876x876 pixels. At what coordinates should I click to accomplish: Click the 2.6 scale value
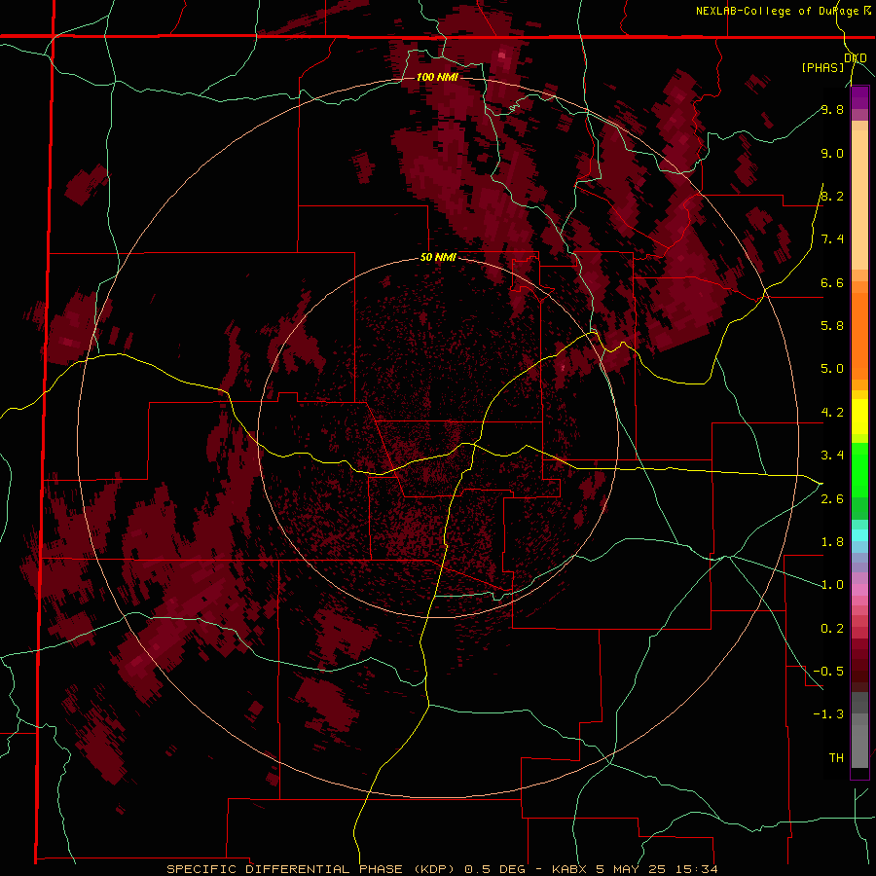coord(832,499)
